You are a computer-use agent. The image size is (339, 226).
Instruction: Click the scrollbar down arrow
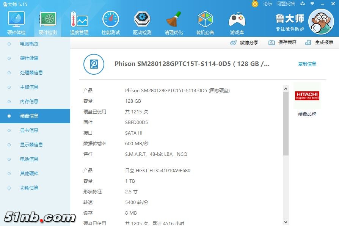pyautogui.click(x=286, y=222)
